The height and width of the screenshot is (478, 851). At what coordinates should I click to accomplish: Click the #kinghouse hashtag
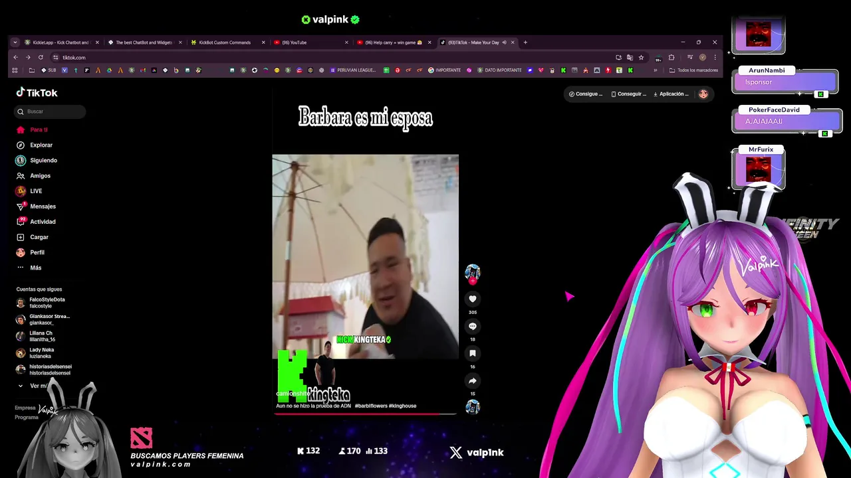(x=403, y=406)
